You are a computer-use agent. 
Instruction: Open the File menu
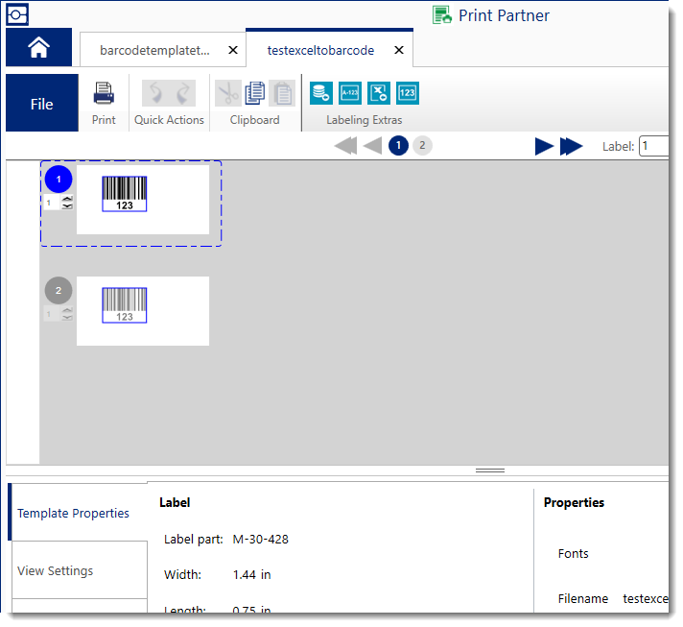[x=42, y=103]
